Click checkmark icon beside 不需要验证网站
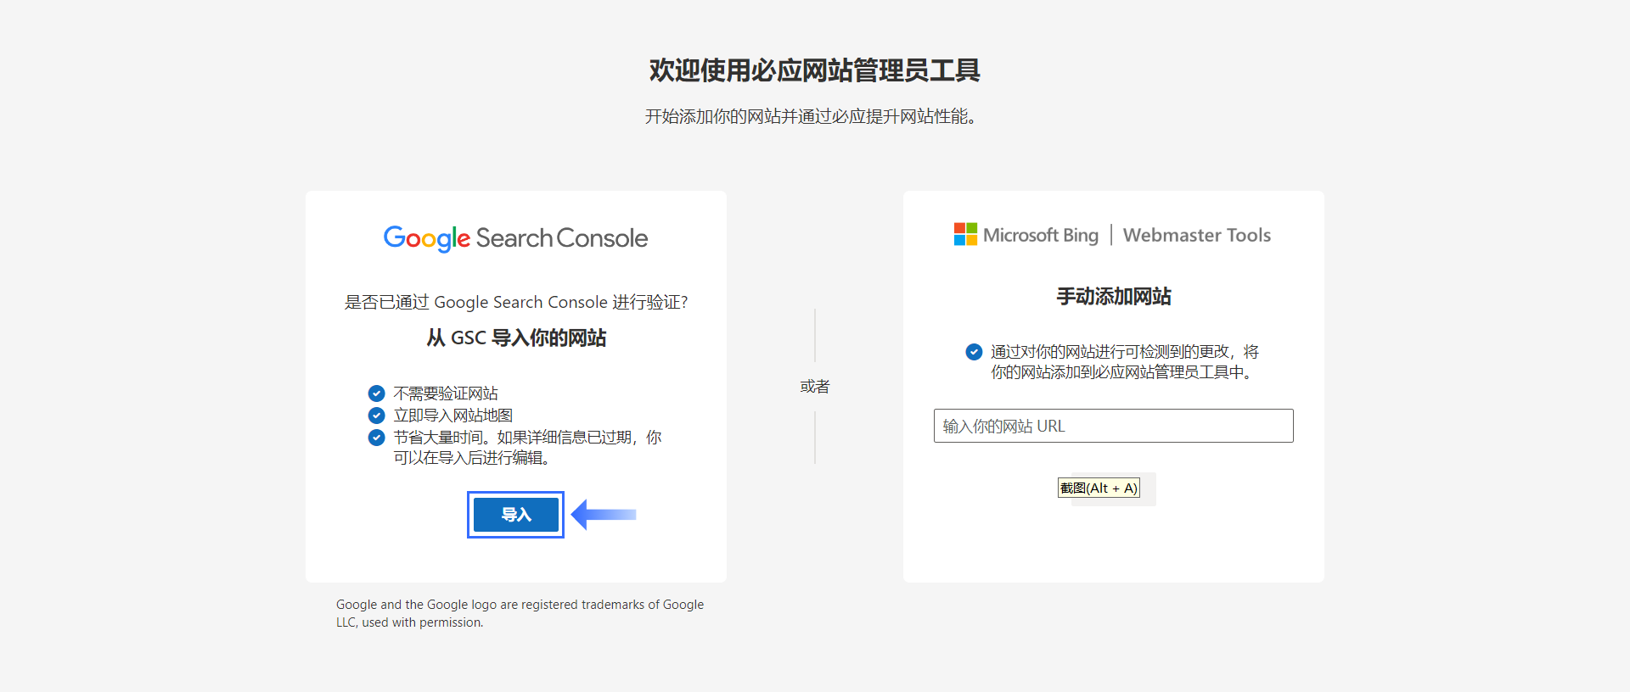The height and width of the screenshot is (692, 1630). coord(376,393)
